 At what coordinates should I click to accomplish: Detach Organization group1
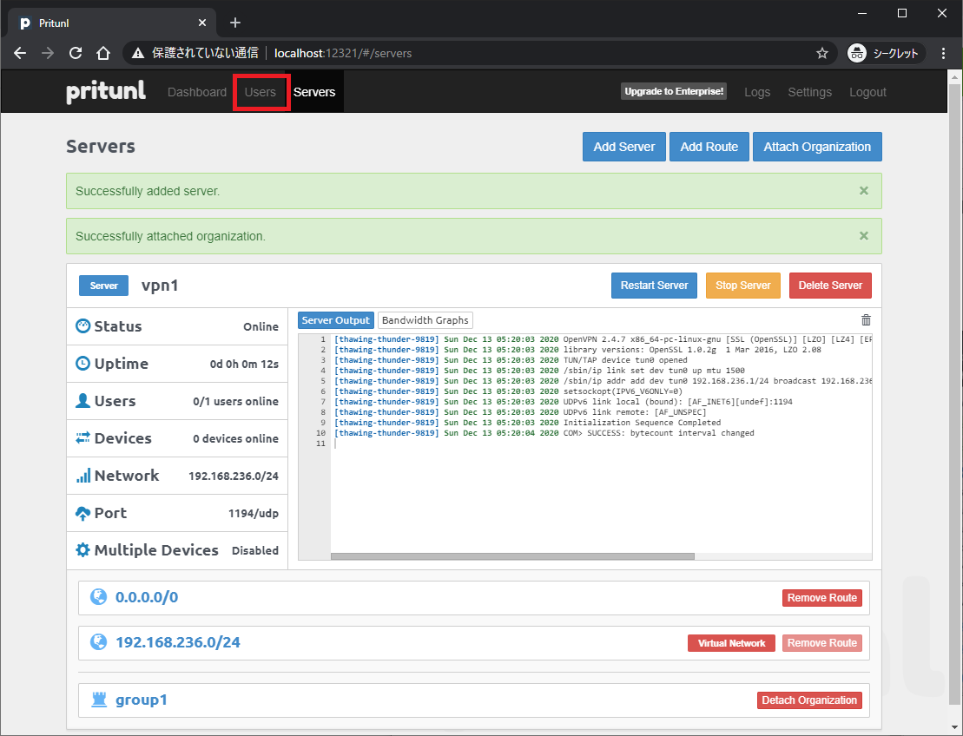(809, 700)
